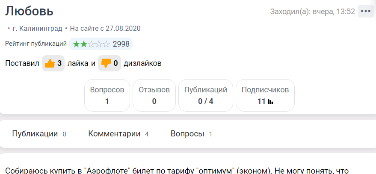Switch to the Комментарии tab
376x174 pixels.
114,134
